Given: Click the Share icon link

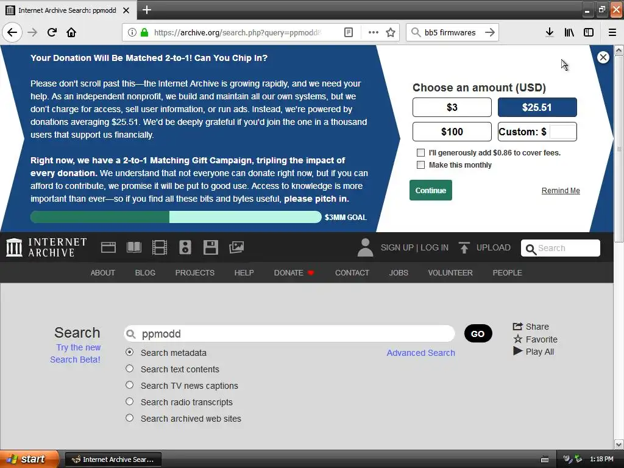Looking at the screenshot, I should pyautogui.click(x=531, y=327).
